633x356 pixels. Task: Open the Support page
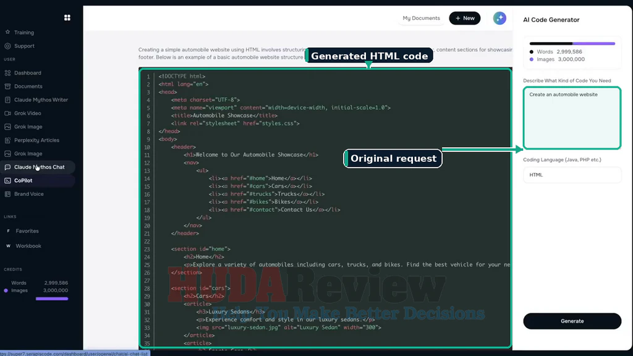tap(24, 46)
